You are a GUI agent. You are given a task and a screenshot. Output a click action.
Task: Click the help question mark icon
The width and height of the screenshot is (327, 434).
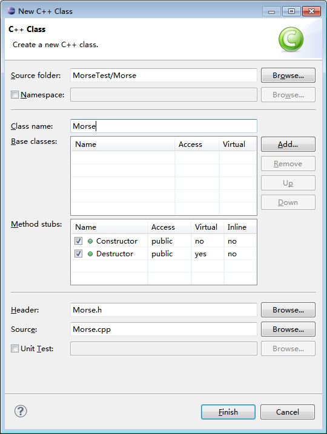tap(21, 411)
